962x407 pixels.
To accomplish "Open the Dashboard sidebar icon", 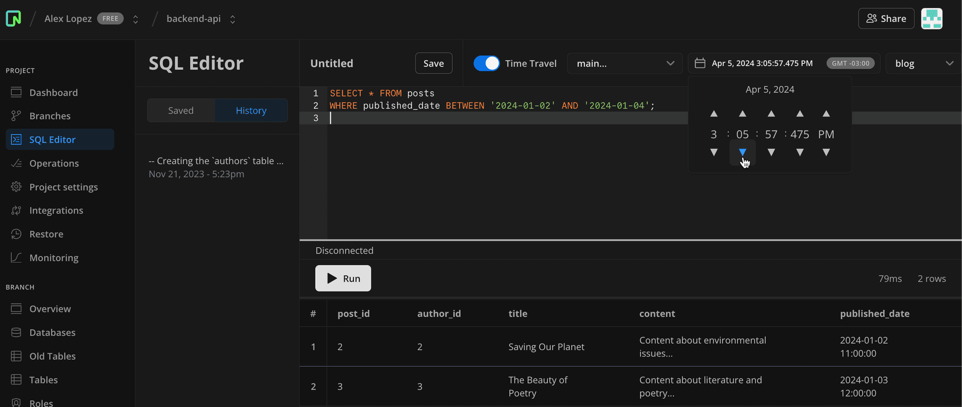I will coord(17,93).
